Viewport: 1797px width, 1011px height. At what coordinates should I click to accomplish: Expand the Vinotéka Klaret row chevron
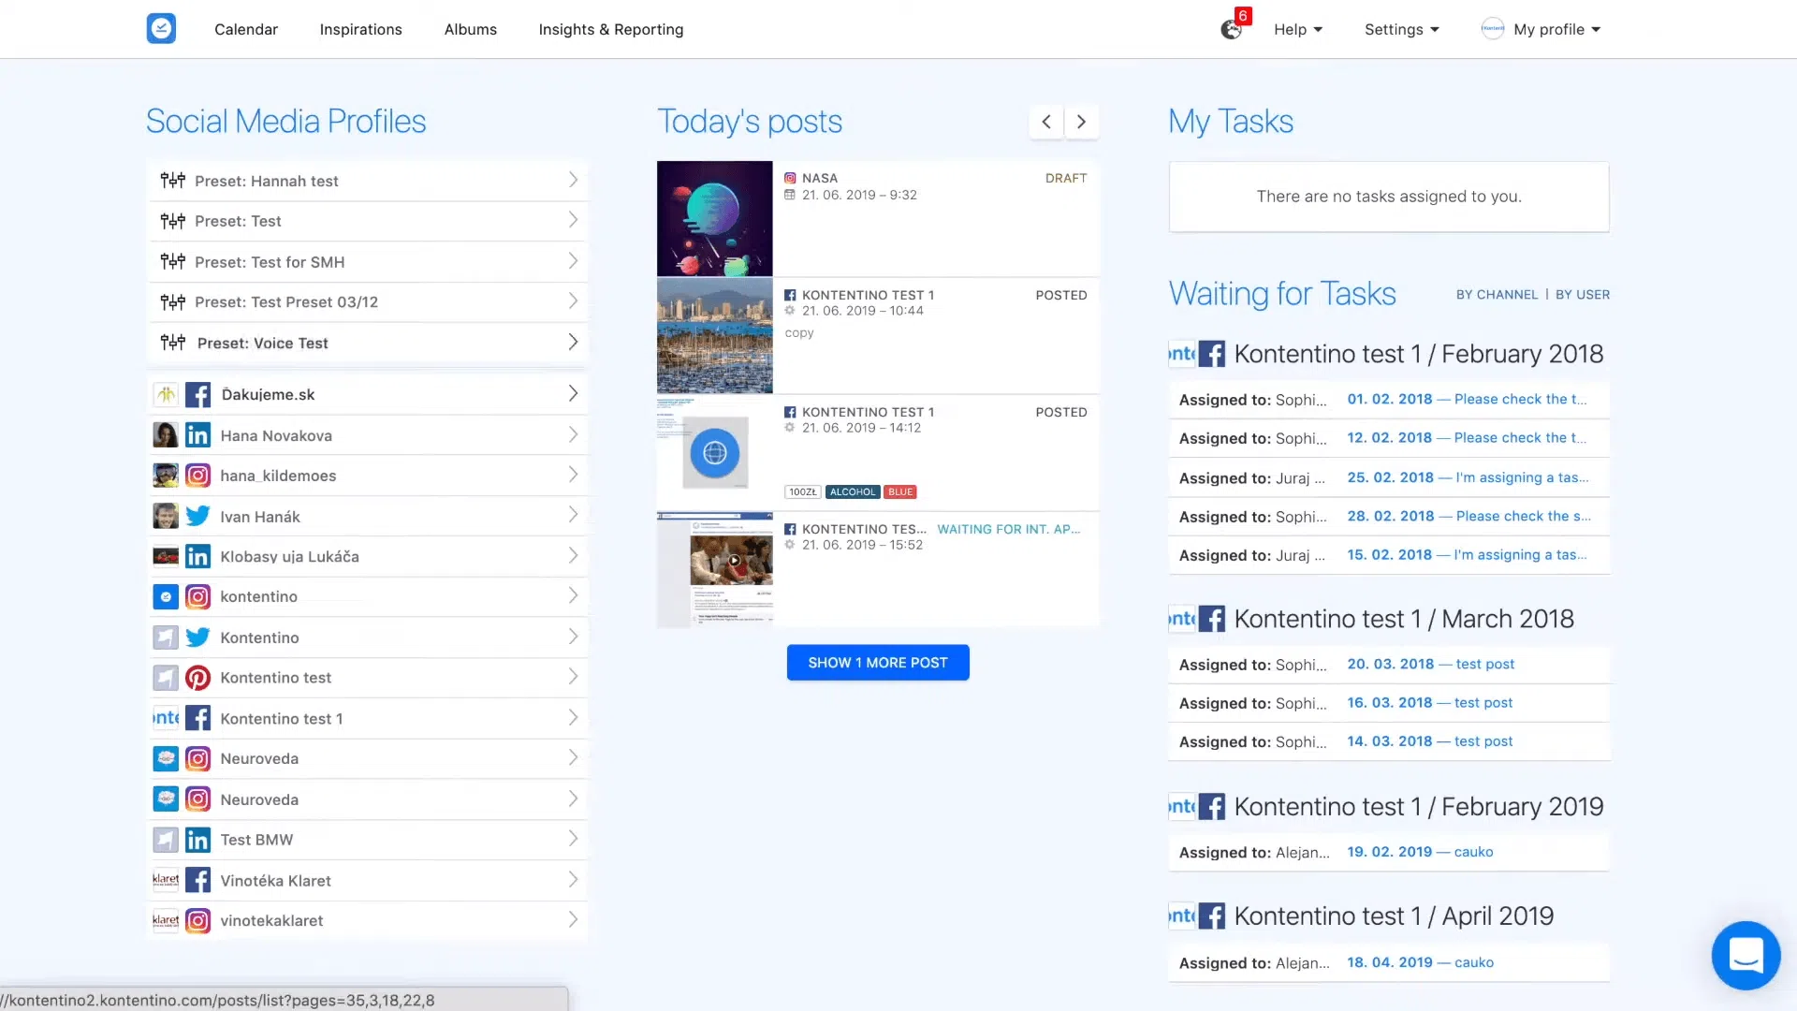[x=573, y=880]
